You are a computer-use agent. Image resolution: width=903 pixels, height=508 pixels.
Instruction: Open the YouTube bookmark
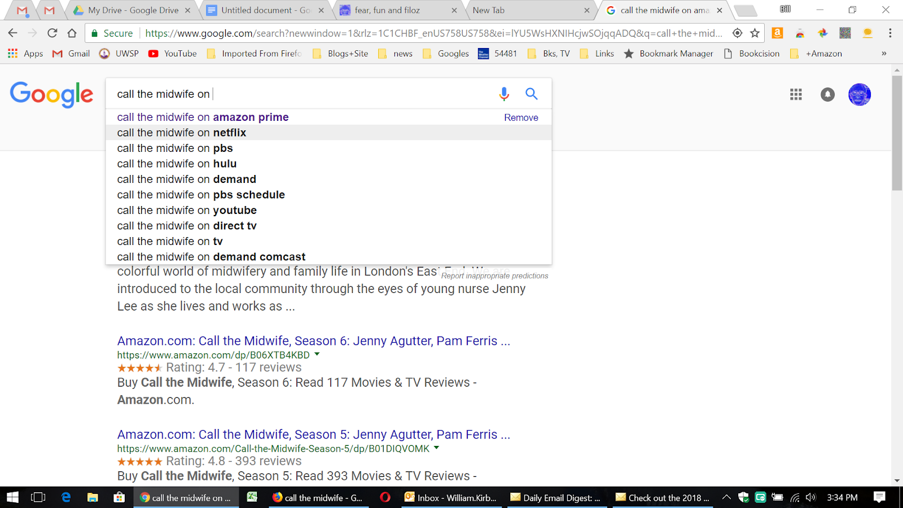pos(173,54)
